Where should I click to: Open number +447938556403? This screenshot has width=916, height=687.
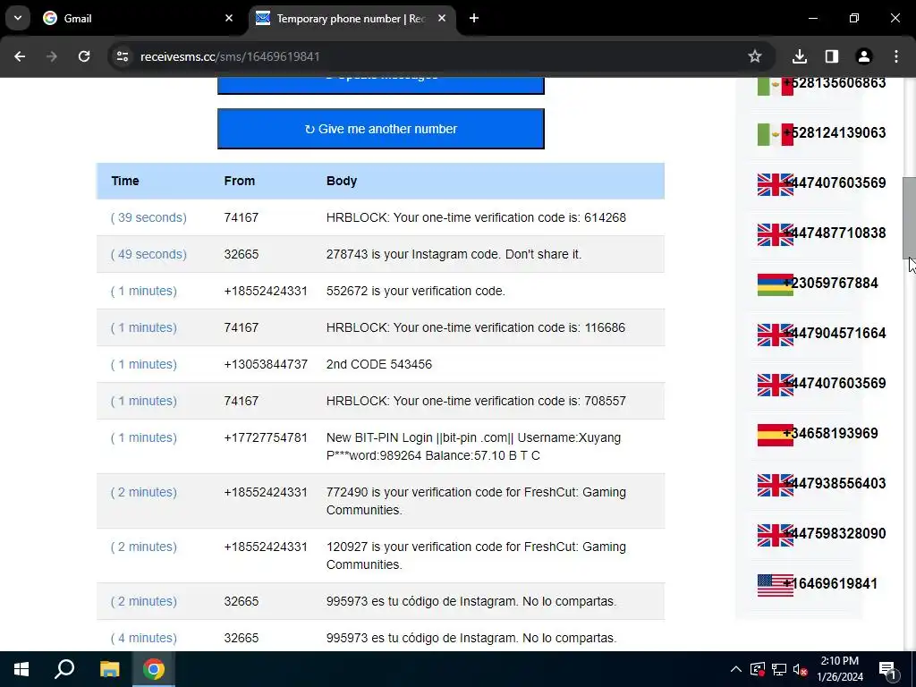coord(835,484)
